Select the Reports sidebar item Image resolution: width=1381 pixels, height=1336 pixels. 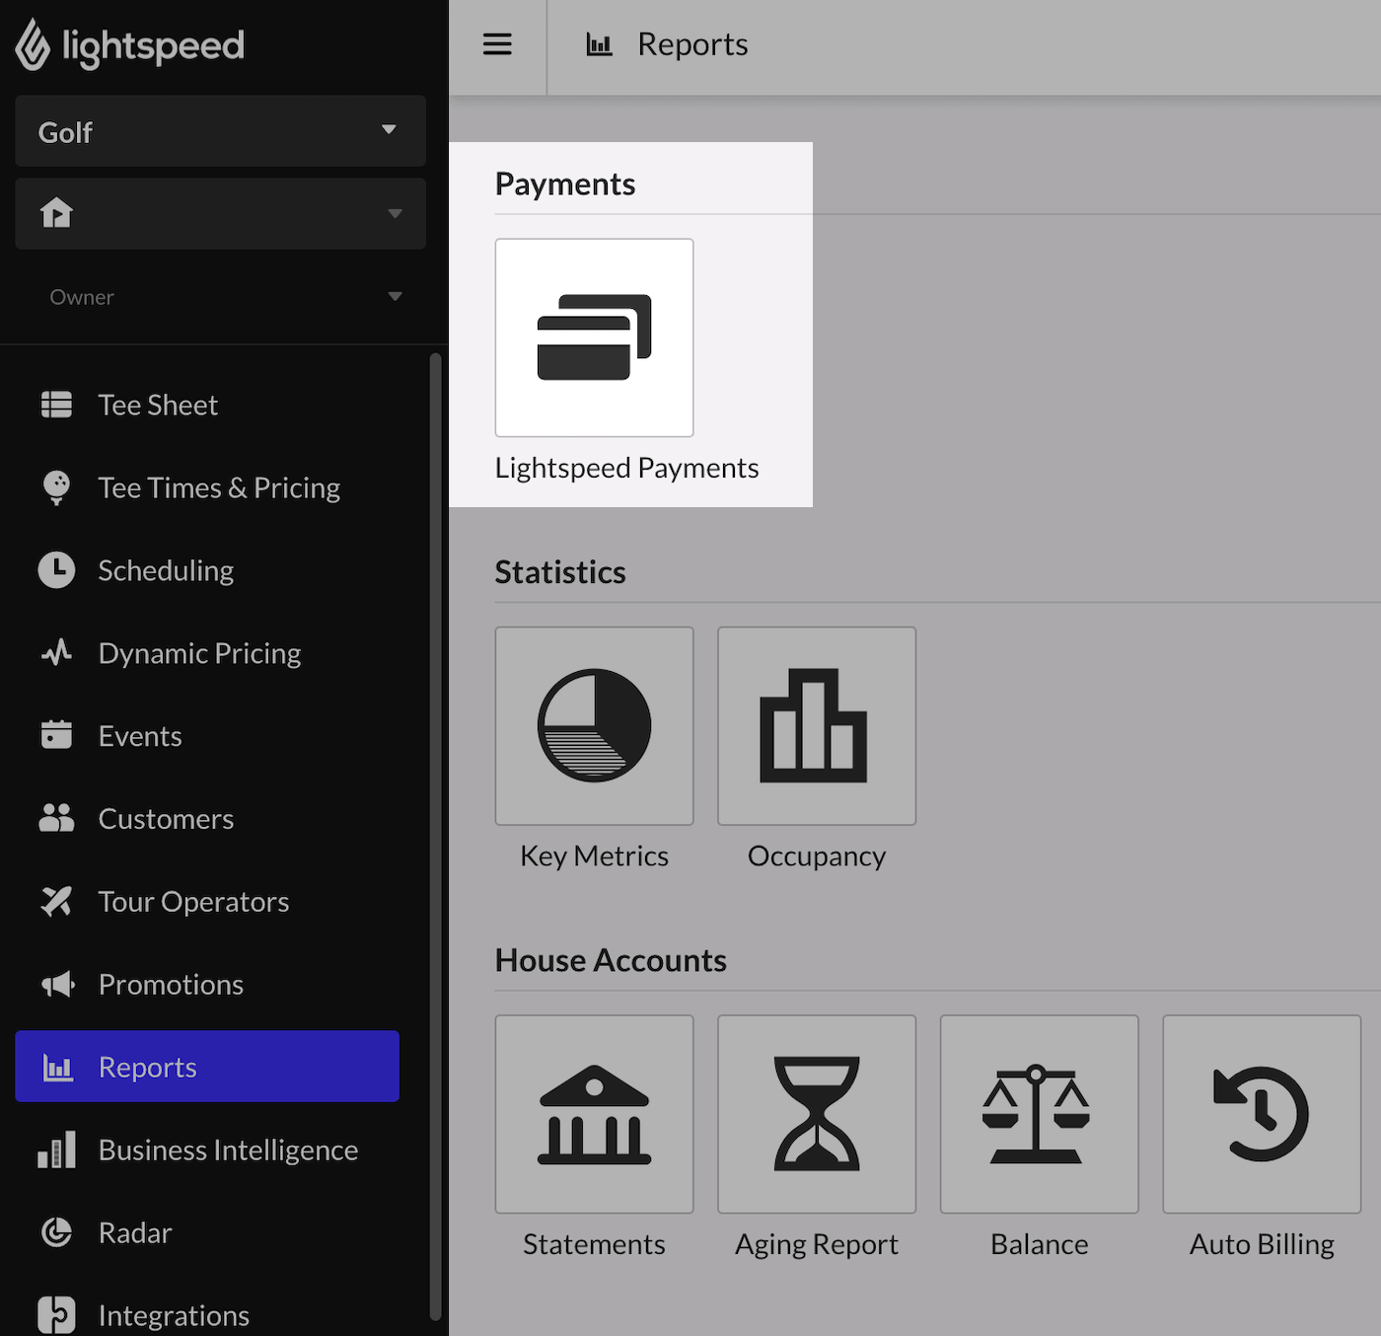point(207,1067)
